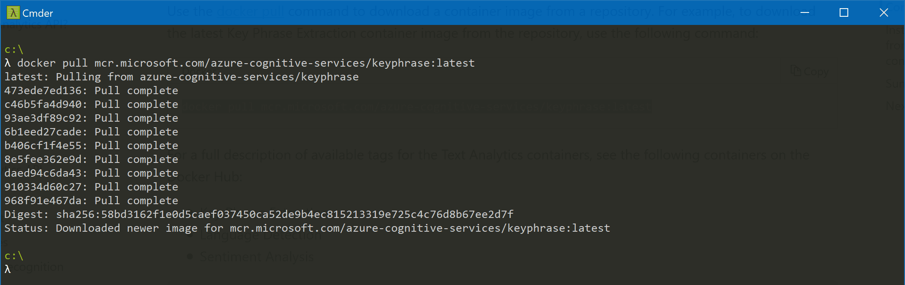Click the faded Sentiment Analysis text in background
905x285 pixels.
(256, 257)
